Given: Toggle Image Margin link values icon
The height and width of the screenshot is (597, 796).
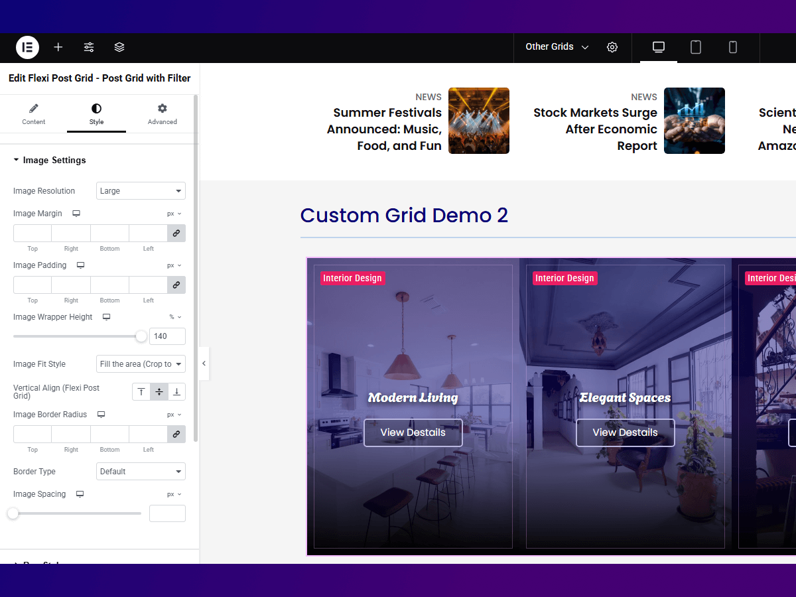Looking at the screenshot, I should click(176, 233).
